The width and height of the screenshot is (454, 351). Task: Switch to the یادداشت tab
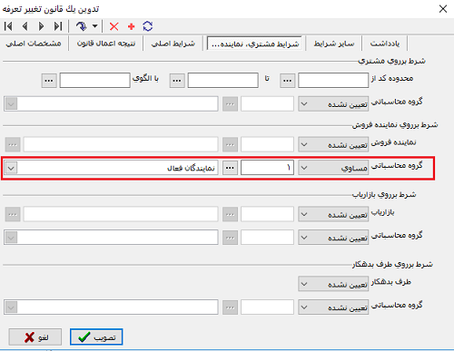coord(385,44)
